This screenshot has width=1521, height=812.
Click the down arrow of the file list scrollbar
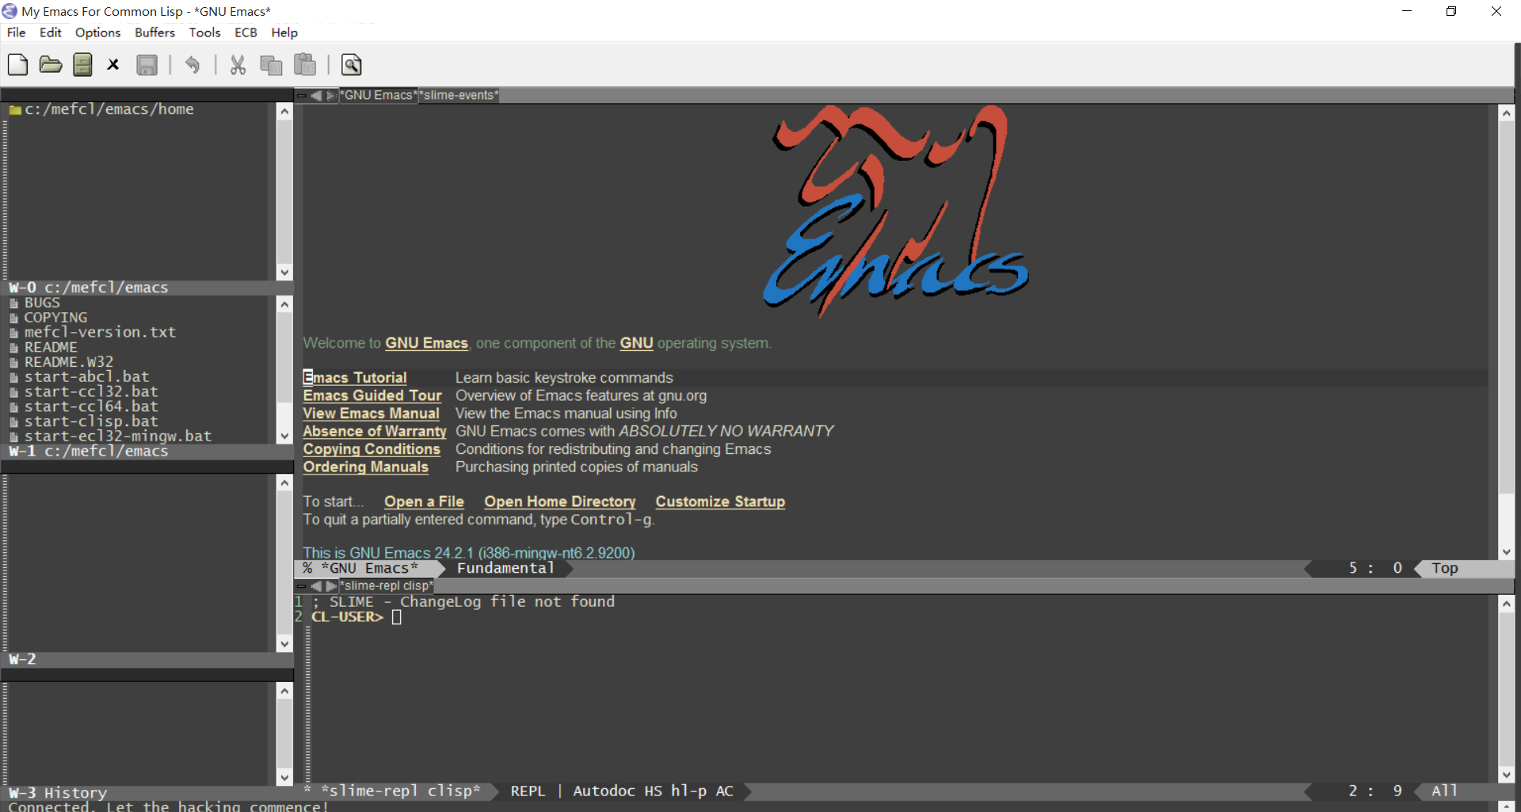pos(284,436)
